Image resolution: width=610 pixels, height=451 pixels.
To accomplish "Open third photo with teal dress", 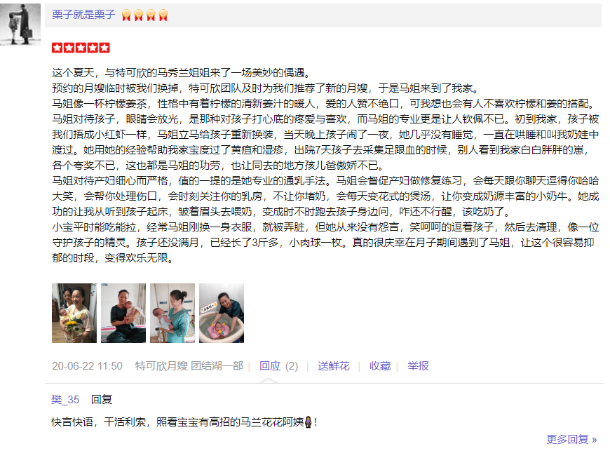I will [172, 313].
